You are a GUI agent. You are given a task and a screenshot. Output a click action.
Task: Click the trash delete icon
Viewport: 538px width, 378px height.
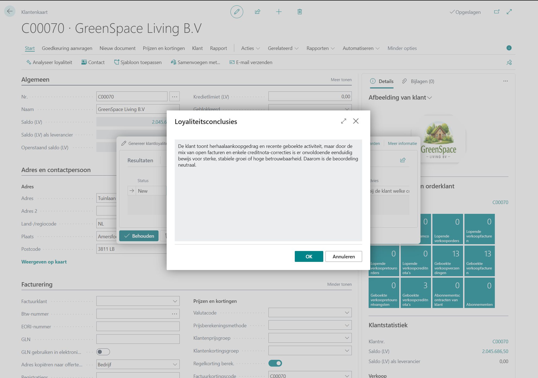point(300,12)
